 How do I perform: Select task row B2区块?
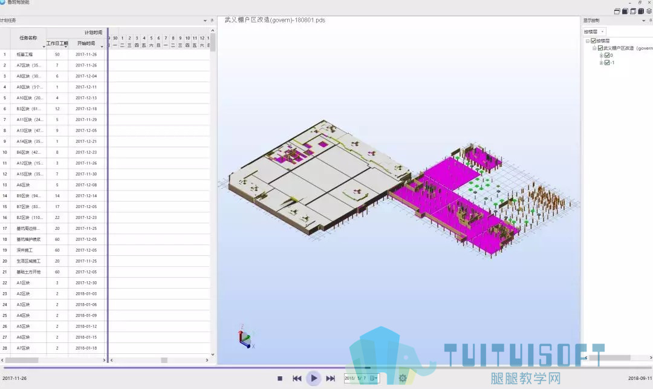coord(53,217)
